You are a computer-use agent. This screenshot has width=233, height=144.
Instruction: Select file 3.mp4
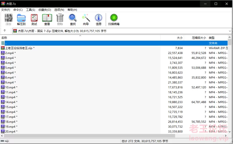(114, 58)
